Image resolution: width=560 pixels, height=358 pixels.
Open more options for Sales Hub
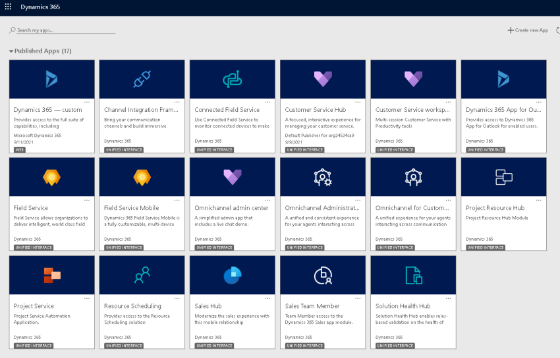click(x=267, y=299)
